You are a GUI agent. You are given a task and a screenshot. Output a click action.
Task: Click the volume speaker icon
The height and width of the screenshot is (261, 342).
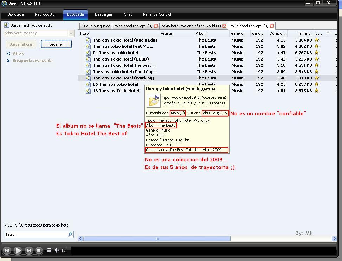(57, 250)
